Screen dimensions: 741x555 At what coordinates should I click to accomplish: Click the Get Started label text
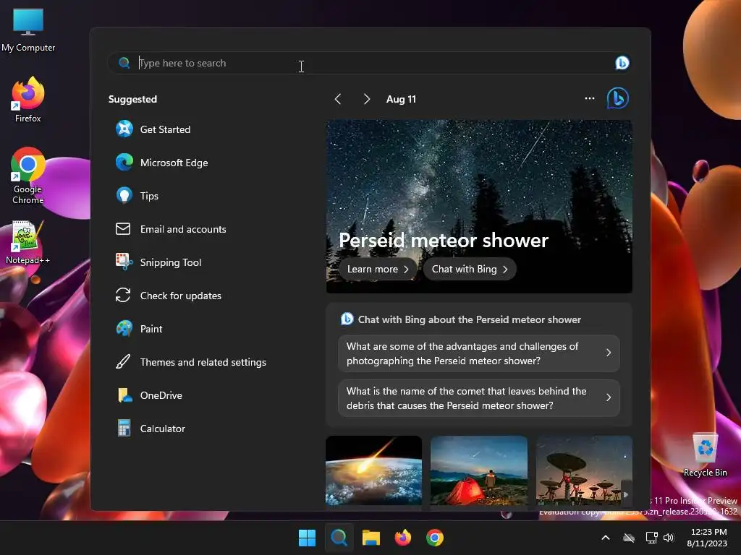tap(165, 129)
